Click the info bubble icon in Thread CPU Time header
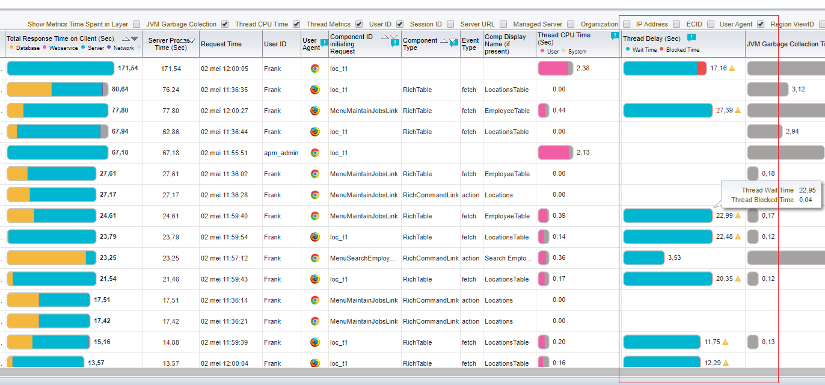 click(615, 36)
